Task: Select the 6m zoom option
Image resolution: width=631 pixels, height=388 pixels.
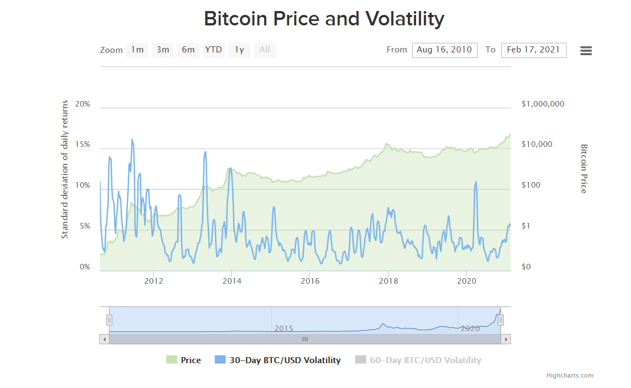Action: point(188,50)
